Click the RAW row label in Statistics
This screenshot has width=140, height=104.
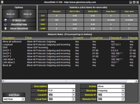click(43, 24)
